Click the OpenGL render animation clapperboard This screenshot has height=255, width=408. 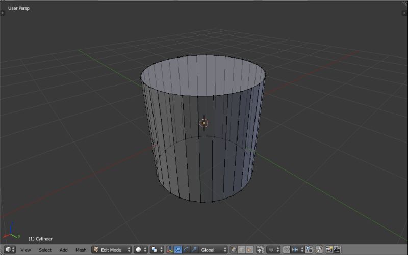(x=337, y=250)
